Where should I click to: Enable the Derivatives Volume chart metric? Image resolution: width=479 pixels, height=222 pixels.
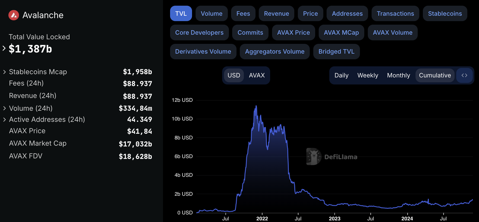pyautogui.click(x=203, y=51)
